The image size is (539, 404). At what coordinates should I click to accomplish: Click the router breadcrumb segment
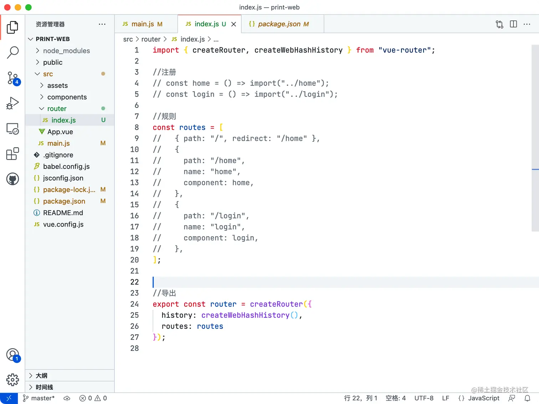tap(151, 39)
